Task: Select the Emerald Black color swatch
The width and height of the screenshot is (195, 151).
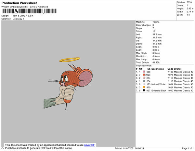Action: [144, 90]
